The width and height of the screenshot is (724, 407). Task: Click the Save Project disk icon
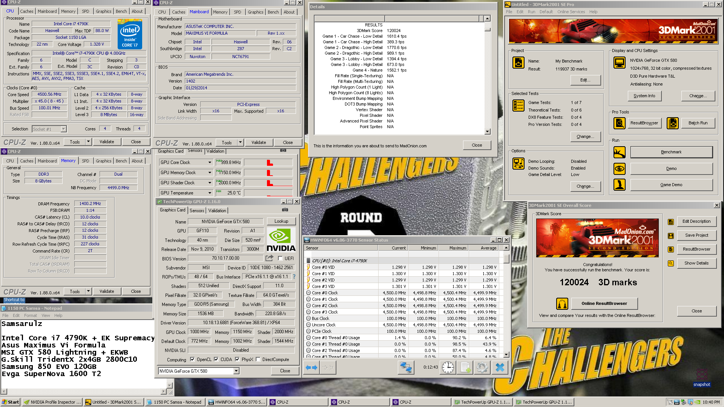pos(671,236)
